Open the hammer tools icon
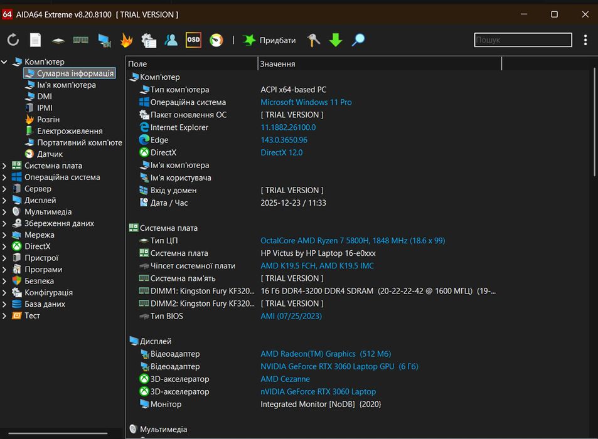 314,40
